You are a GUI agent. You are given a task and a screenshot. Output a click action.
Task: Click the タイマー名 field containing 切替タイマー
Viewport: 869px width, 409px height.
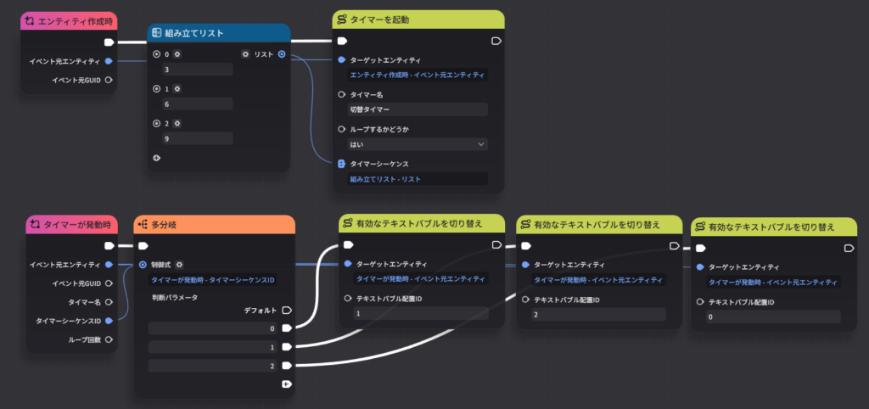point(418,109)
